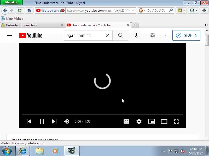
Task: Clear the YouTube search text with X
Action: click(108, 35)
